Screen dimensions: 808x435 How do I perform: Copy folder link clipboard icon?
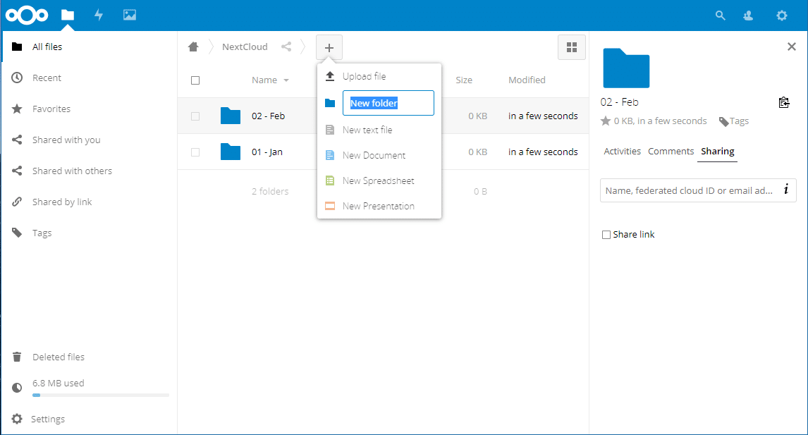(x=784, y=102)
